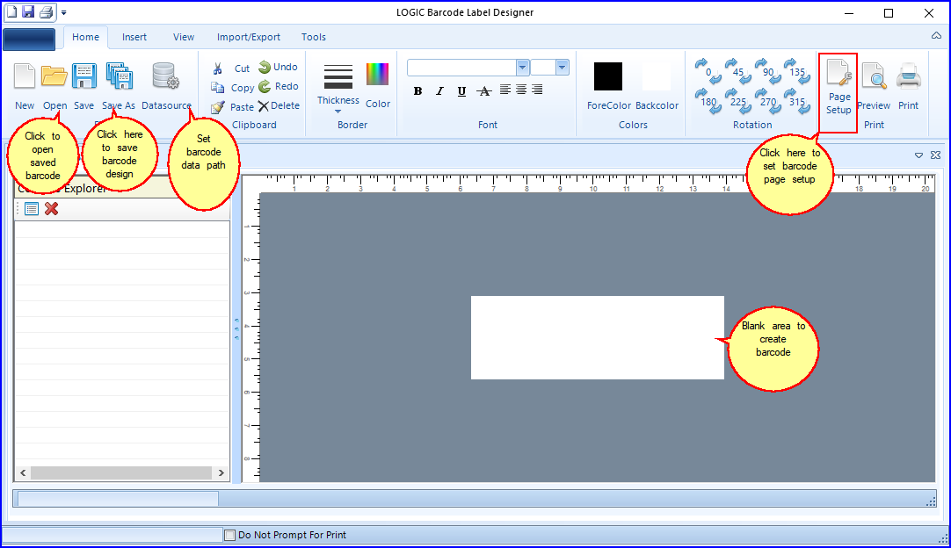
Task: Pick the black ForeColor swatch
Action: [607, 76]
